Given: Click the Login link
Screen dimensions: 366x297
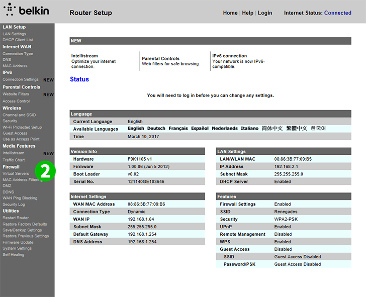Looking at the screenshot, I should coord(265,13).
